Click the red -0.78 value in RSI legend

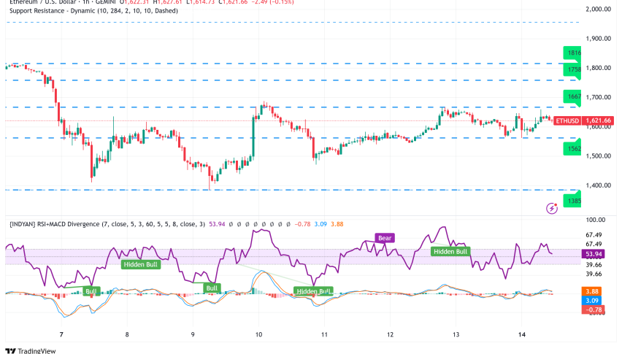pyautogui.click(x=303, y=224)
